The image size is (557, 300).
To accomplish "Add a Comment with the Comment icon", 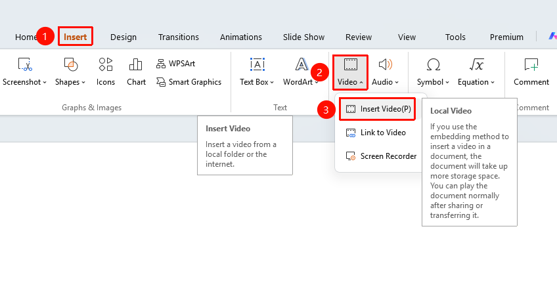I will point(531,64).
